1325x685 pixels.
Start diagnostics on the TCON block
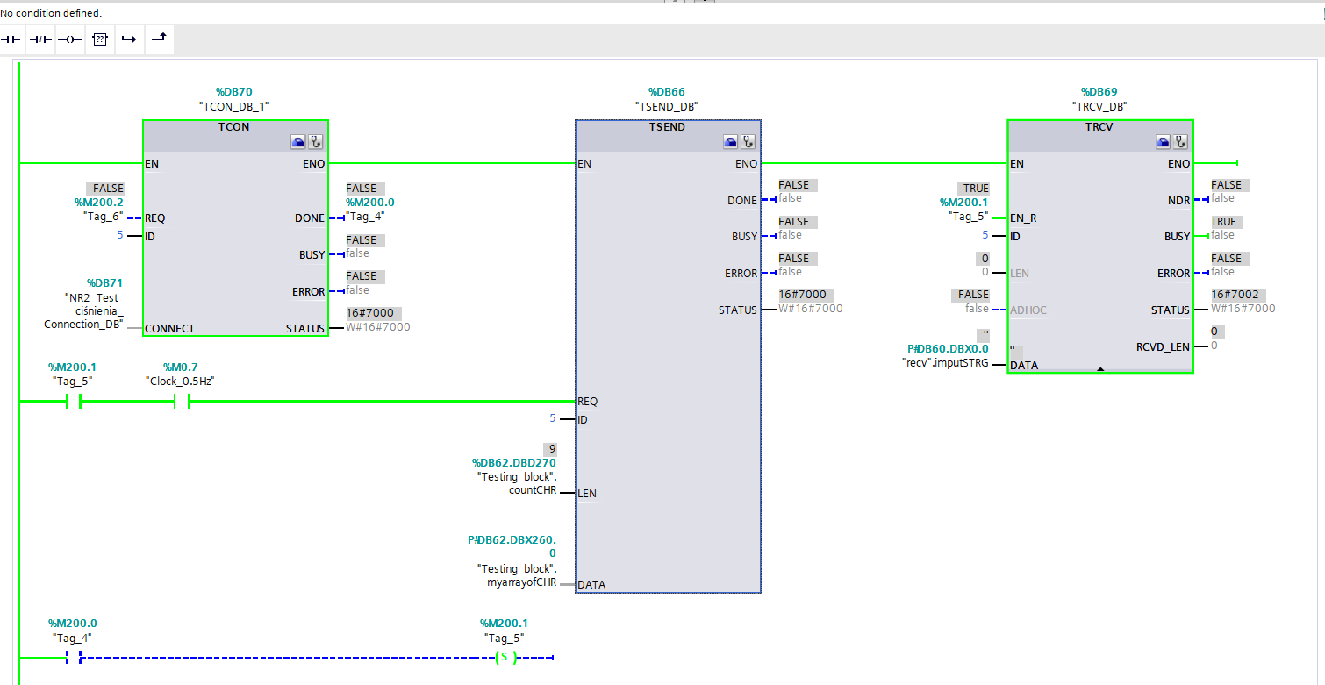(x=316, y=141)
